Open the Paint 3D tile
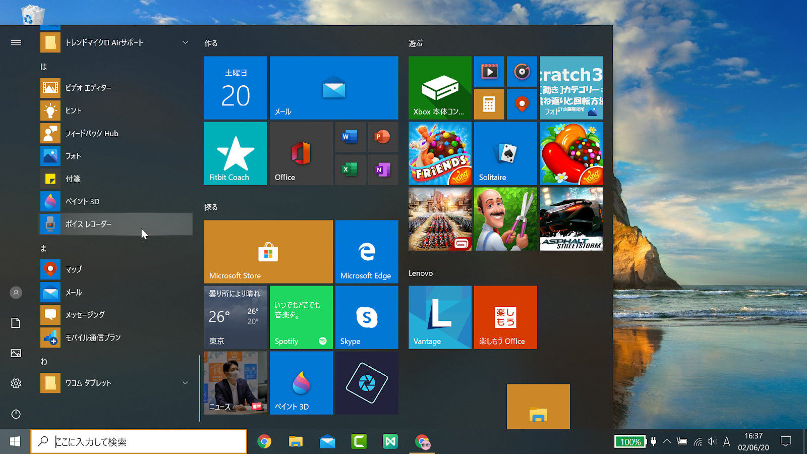This screenshot has width=807, height=454. click(x=301, y=383)
